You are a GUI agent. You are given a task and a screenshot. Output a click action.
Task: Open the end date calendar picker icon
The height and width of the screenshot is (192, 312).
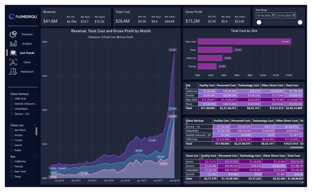pos(293,15)
